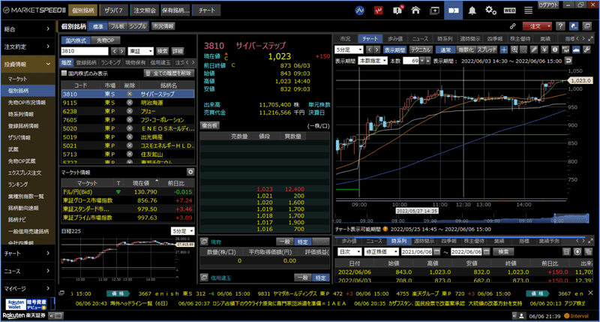This screenshot has height=322, width=600.
Task: Click the 市況情報 button
Action: click(163, 26)
